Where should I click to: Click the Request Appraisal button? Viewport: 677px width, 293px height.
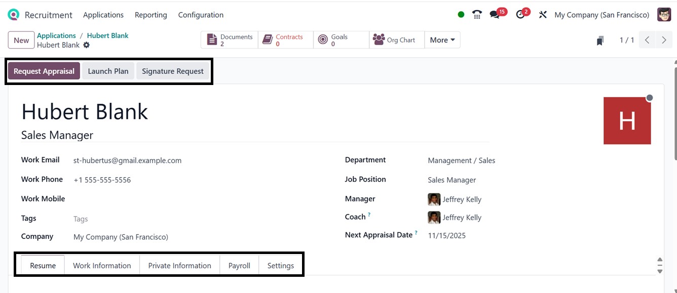click(x=44, y=71)
